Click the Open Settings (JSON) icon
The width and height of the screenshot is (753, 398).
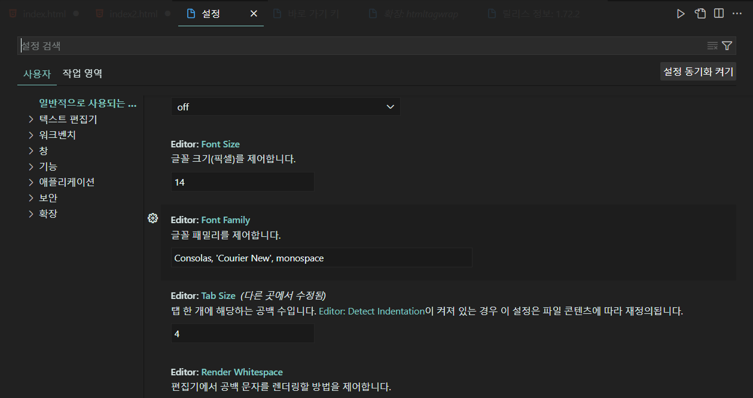click(x=700, y=14)
